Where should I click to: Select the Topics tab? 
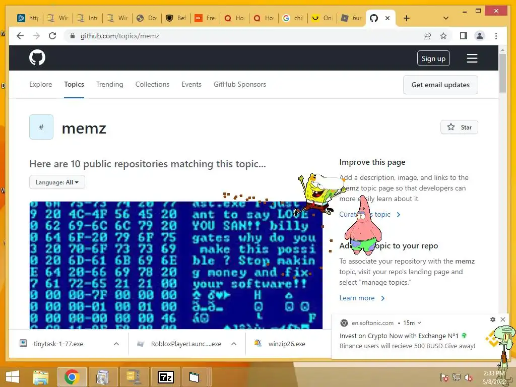74,84
